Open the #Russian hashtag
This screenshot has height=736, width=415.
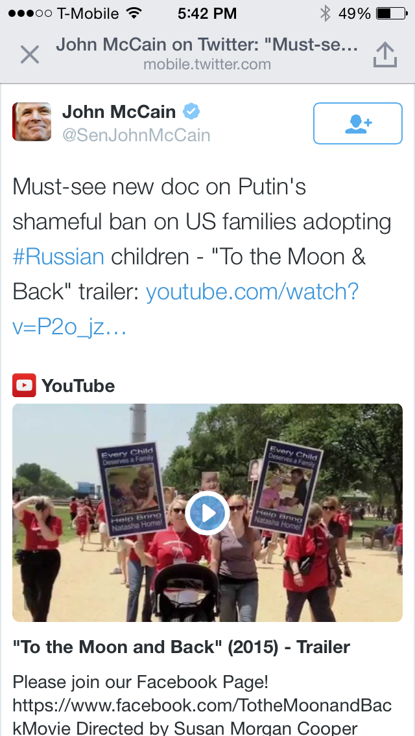[x=58, y=257]
